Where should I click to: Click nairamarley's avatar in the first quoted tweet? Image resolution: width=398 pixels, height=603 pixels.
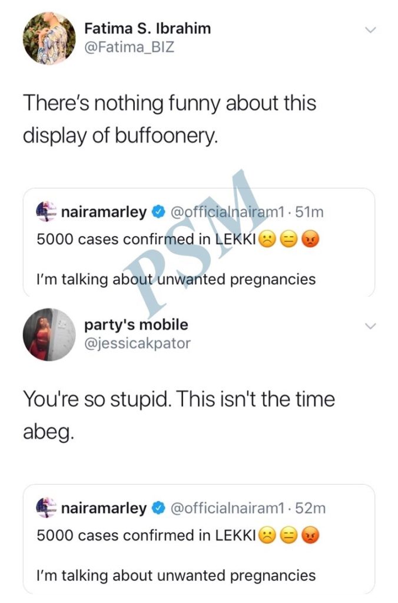[46, 213]
